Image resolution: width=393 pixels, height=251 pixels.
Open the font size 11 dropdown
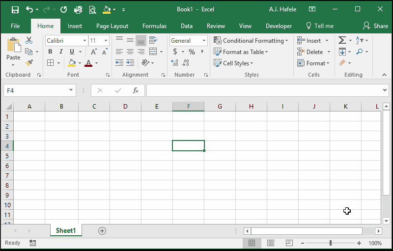[106, 41]
